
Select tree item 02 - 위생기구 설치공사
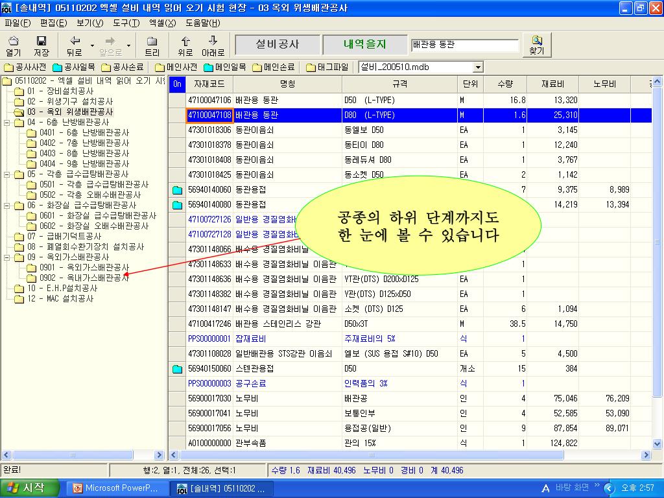click(x=70, y=102)
